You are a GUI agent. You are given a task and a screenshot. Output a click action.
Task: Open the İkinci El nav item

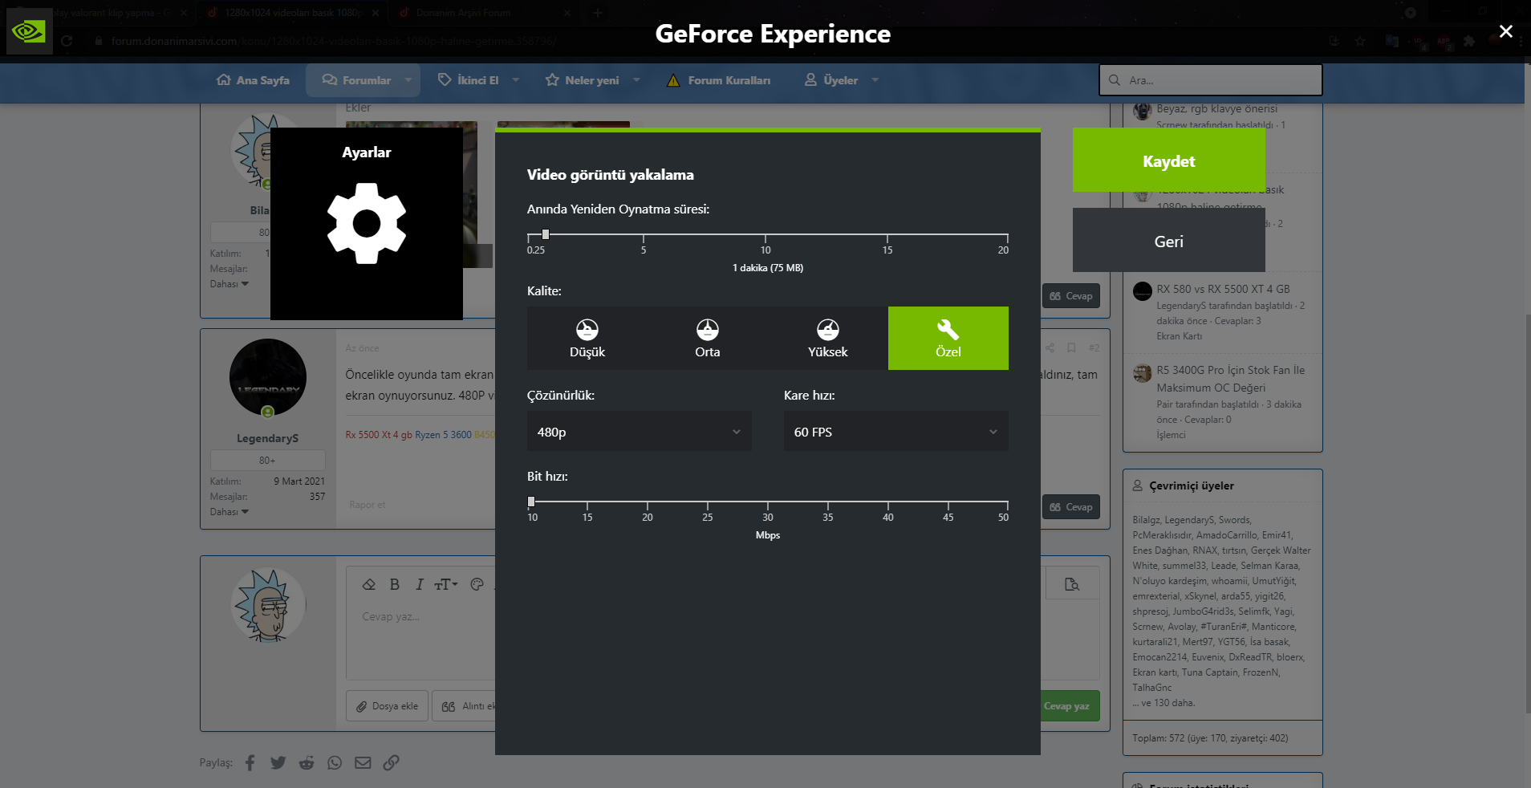[469, 80]
